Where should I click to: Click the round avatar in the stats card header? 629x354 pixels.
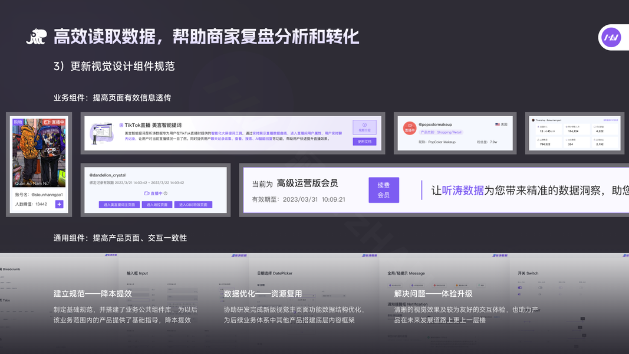point(533,120)
